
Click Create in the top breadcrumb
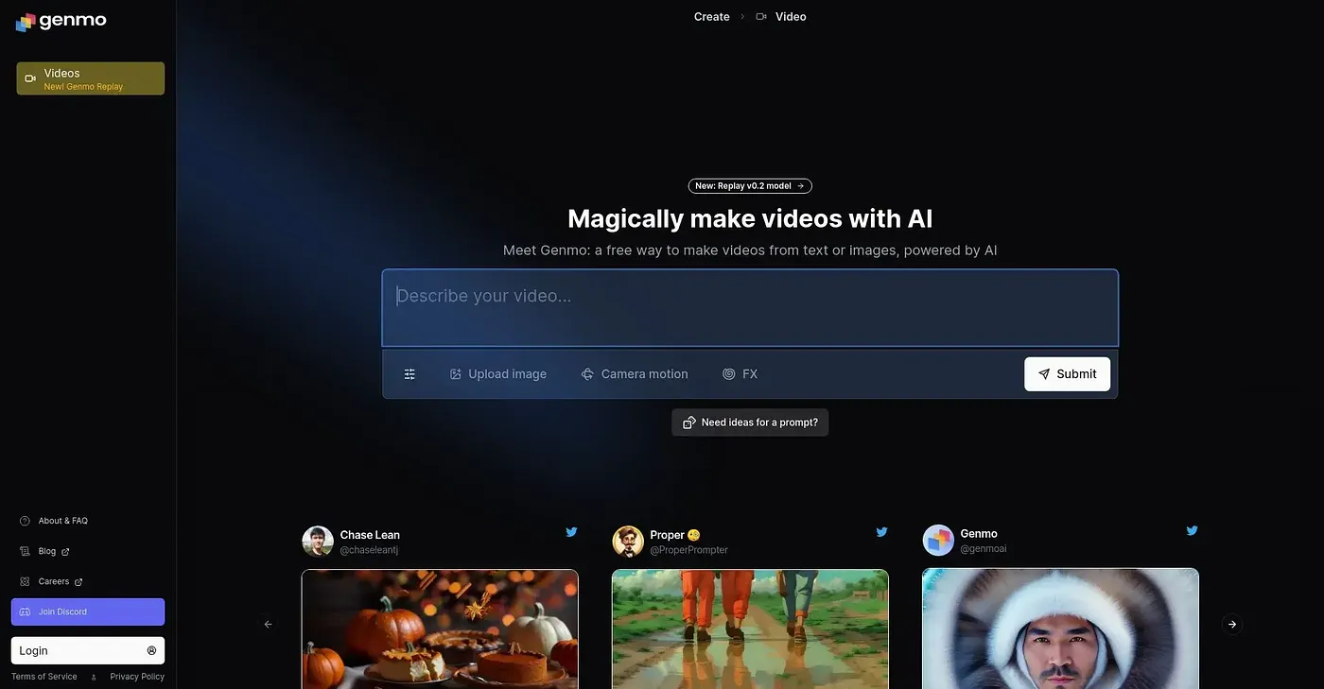pos(712,16)
